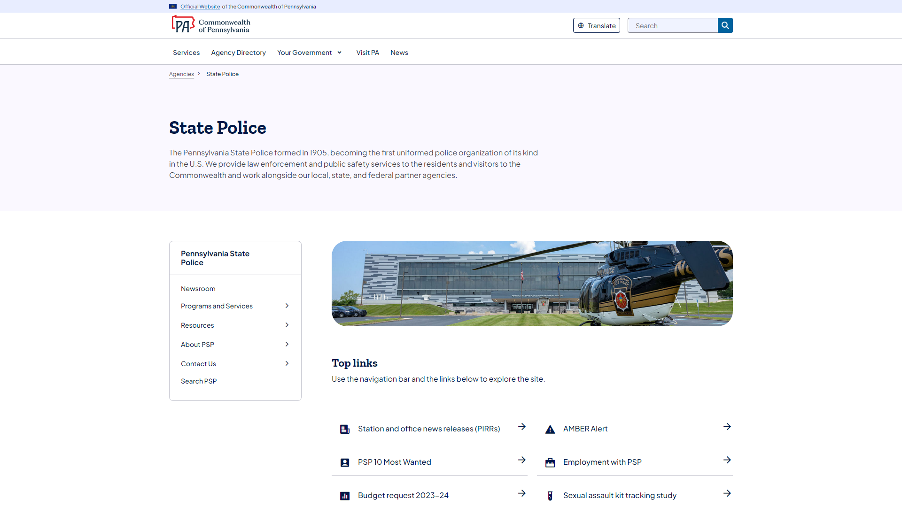Click the Programs and Services sidebar link
The height and width of the screenshot is (507, 902).
pos(217,306)
